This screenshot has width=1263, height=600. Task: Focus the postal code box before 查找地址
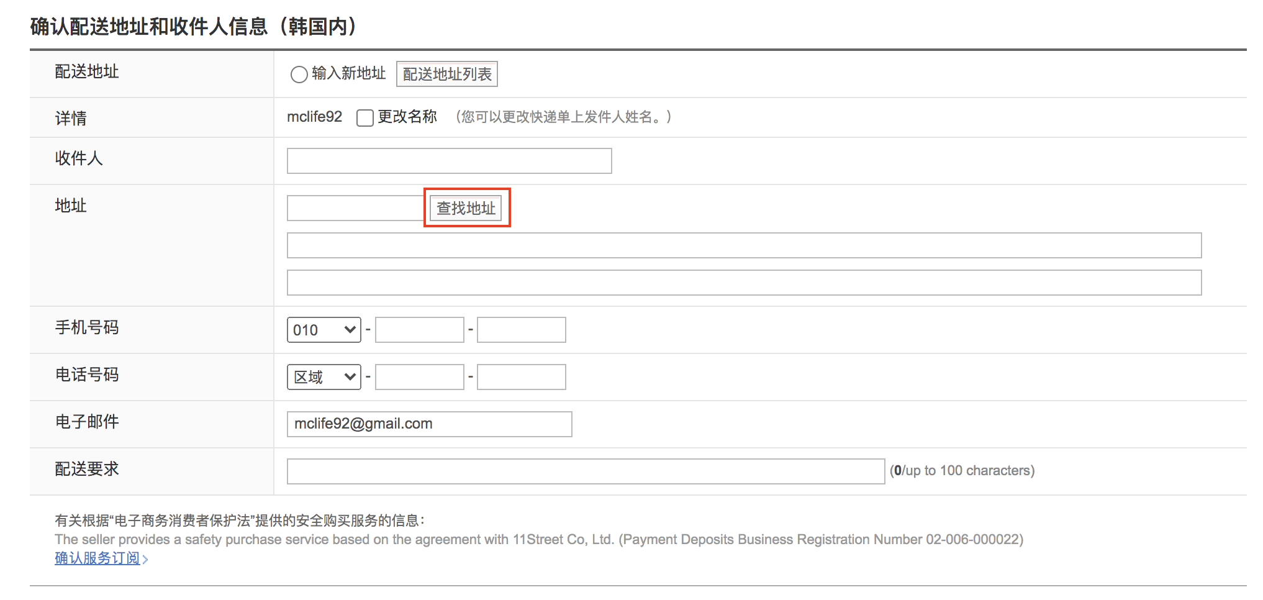[x=355, y=208]
